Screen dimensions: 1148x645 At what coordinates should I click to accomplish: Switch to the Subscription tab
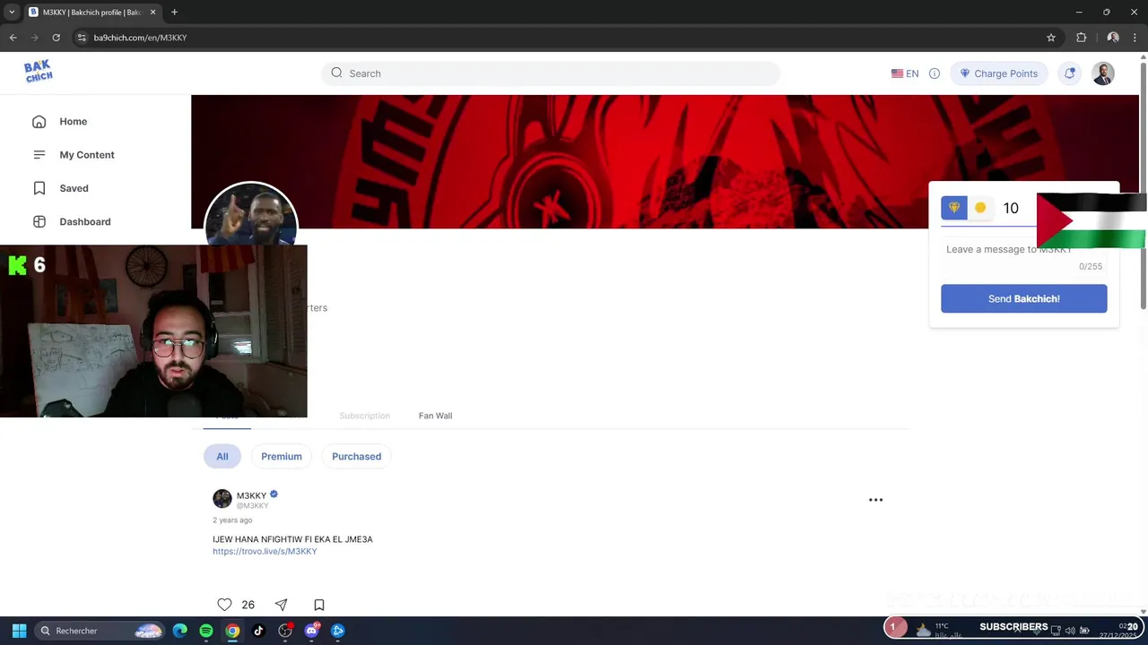click(364, 416)
